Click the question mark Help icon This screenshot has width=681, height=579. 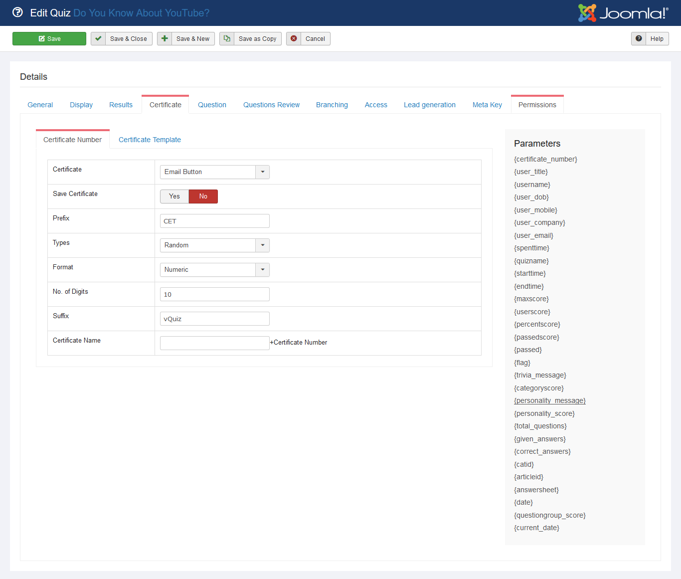[639, 39]
